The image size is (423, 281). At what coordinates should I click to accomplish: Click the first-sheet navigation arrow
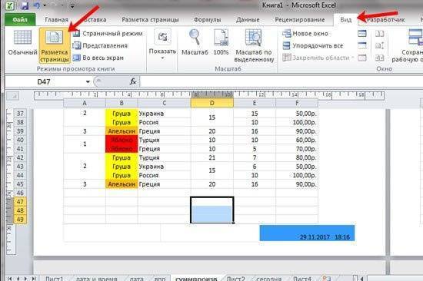10,279
